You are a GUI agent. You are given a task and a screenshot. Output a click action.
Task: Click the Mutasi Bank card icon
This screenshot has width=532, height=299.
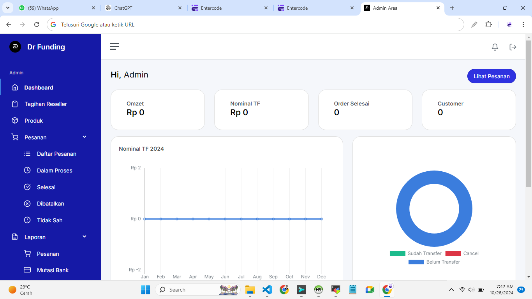27,270
